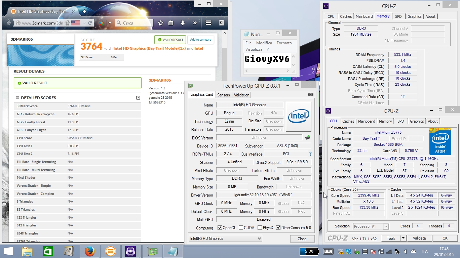Bookmark this page with the star icon

coord(161,23)
